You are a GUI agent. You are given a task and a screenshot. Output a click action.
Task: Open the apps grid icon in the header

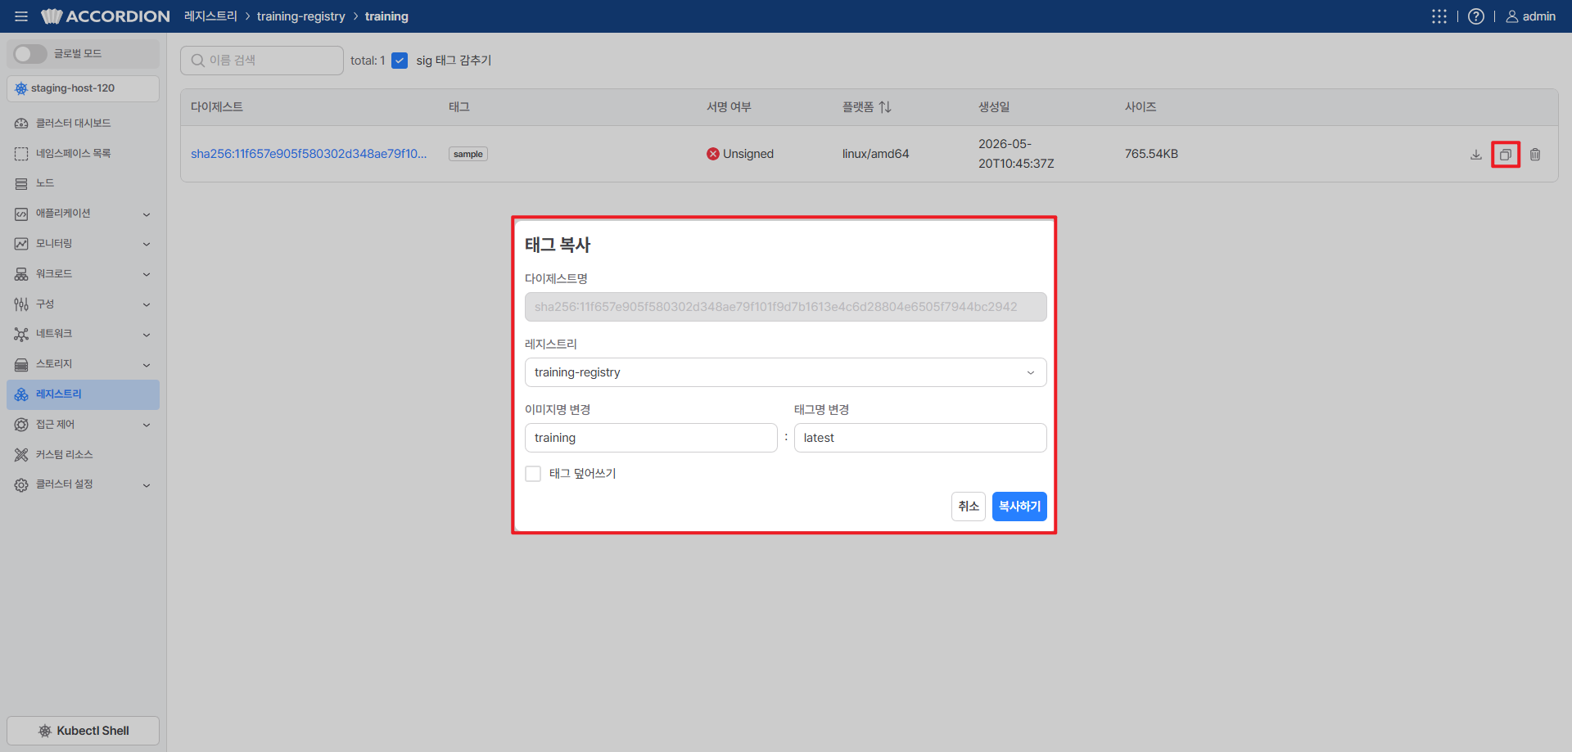click(1439, 16)
